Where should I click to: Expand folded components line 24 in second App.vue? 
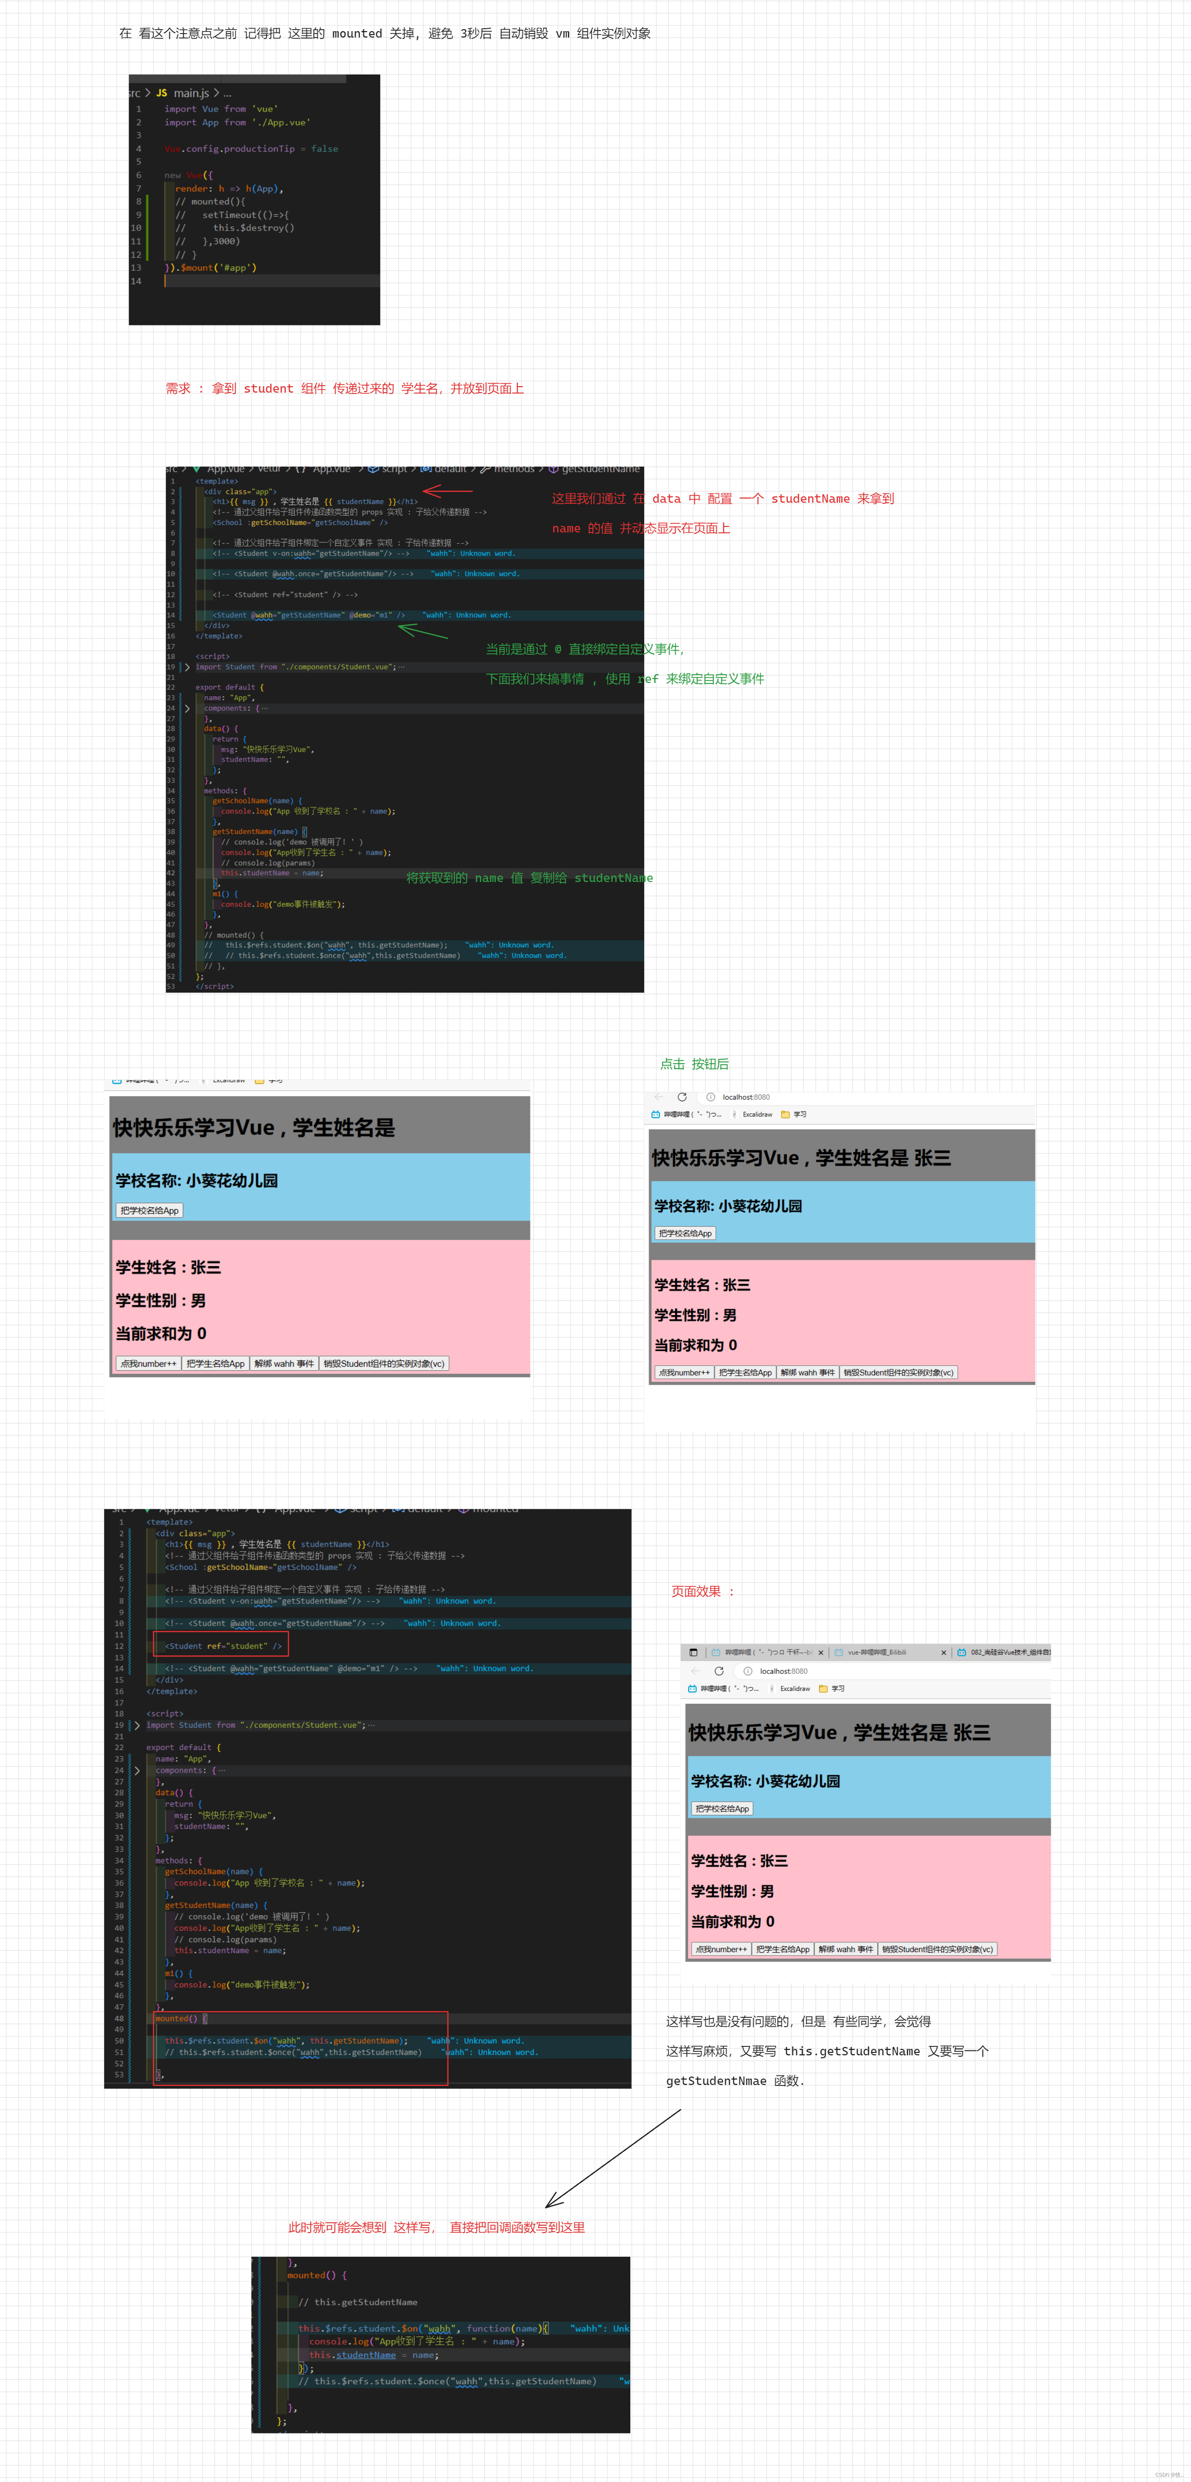click(x=137, y=1770)
